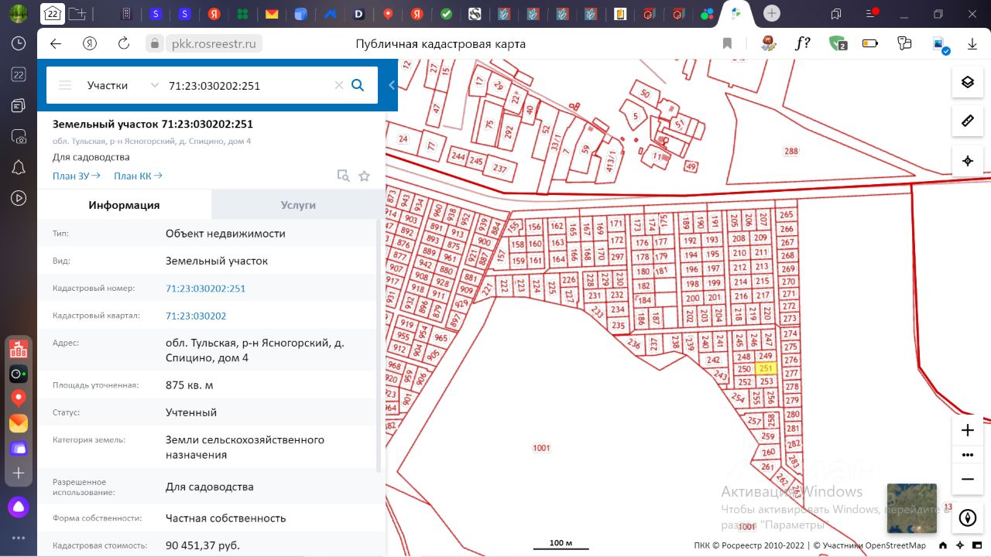This screenshot has width=991, height=557.
Task: Click the window-frame icon in the map footer
Action: pos(978,545)
